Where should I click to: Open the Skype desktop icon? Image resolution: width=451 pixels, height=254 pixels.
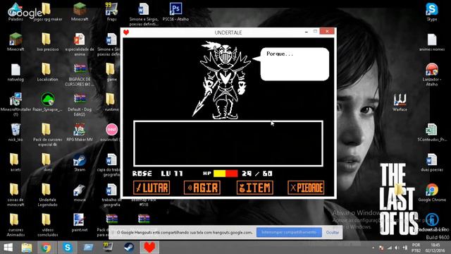[432, 11]
